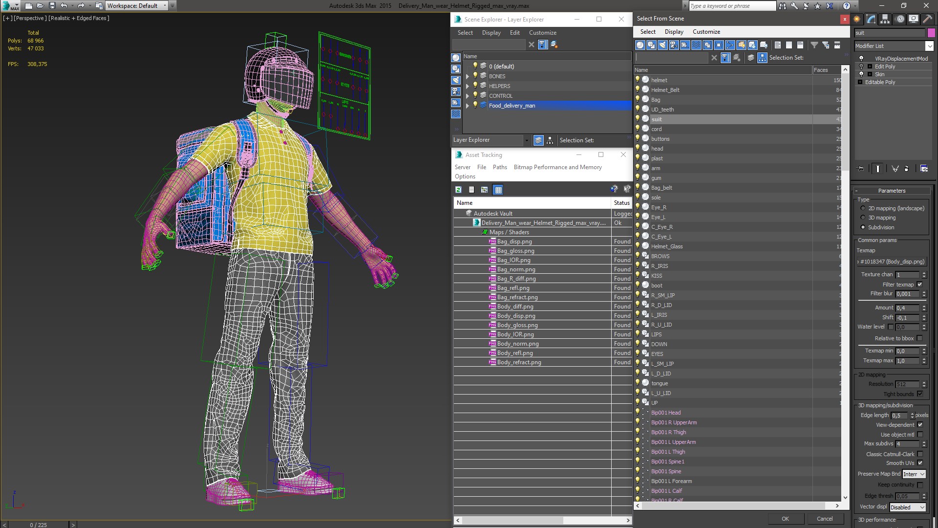Expand Edit Poly modifier sub-levels
This screenshot has width=938, height=528.
[x=870, y=66]
